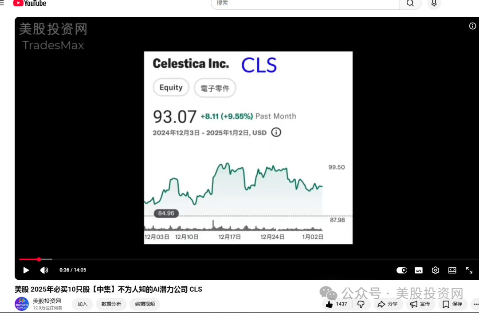Click the YouTube logo
The height and width of the screenshot is (313, 479).
point(30,4)
